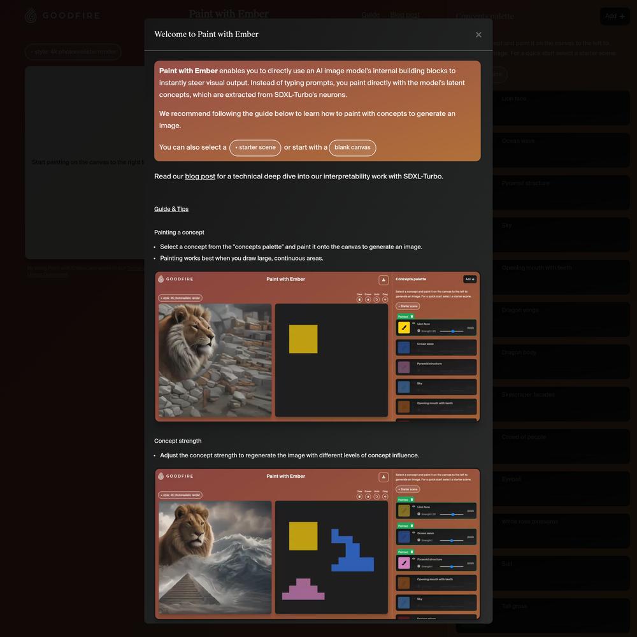
Task: Open the guide screenshot under Painting a concept
Action: pyautogui.click(x=317, y=346)
